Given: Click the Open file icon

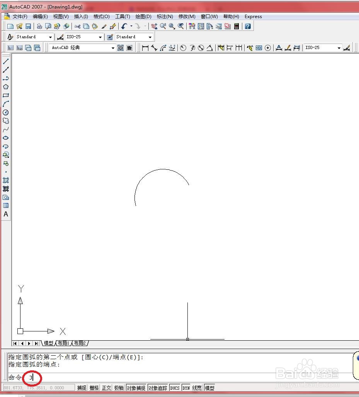Looking at the screenshot, I should (x=19, y=26).
